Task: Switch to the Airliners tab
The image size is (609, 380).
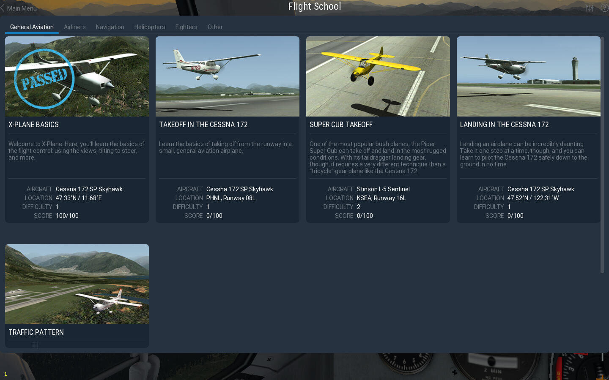Action: tap(75, 27)
